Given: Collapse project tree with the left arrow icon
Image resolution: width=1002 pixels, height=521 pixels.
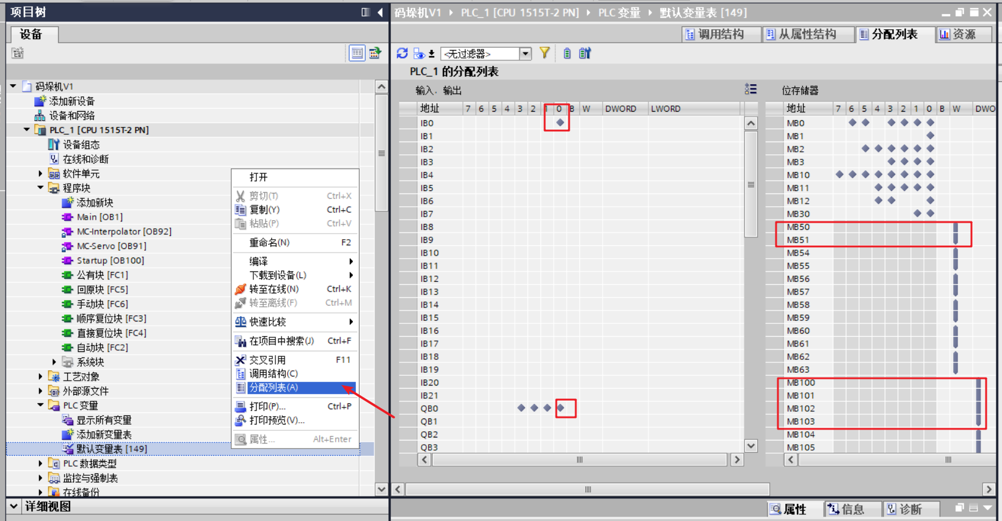Looking at the screenshot, I should (380, 12).
